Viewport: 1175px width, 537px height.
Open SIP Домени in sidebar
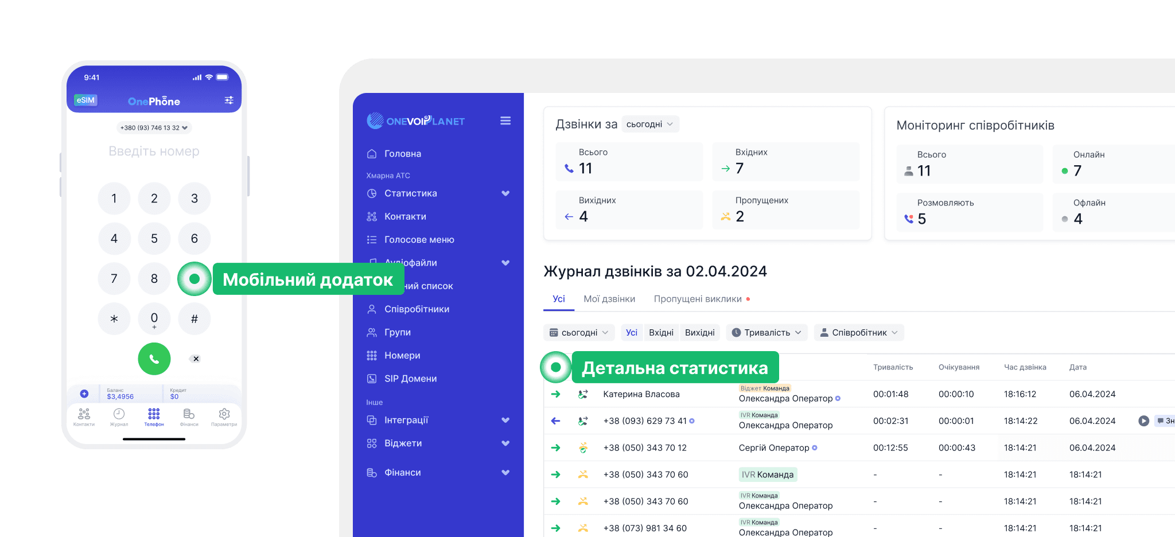410,379
